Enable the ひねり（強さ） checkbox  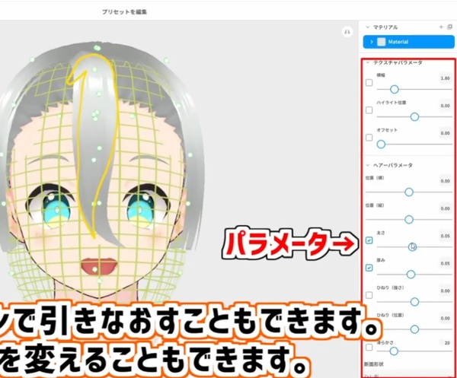(x=369, y=295)
